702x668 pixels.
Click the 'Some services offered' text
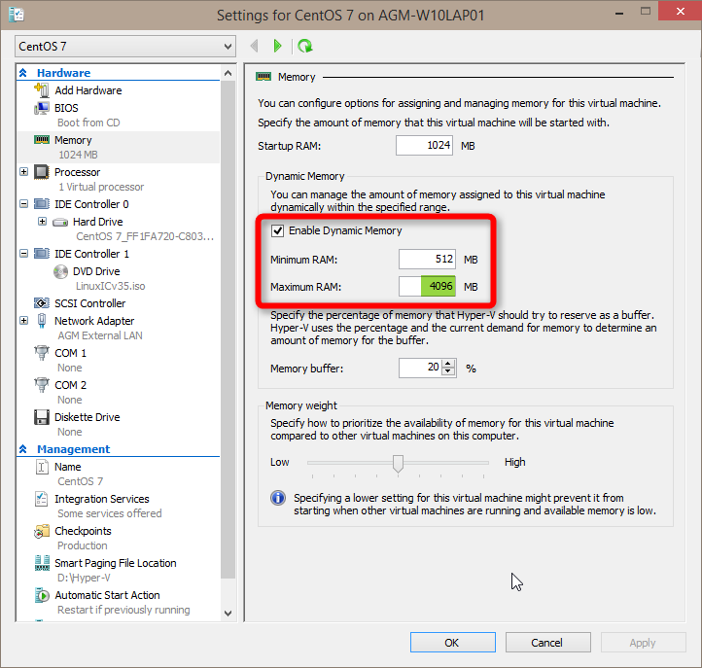coord(110,513)
